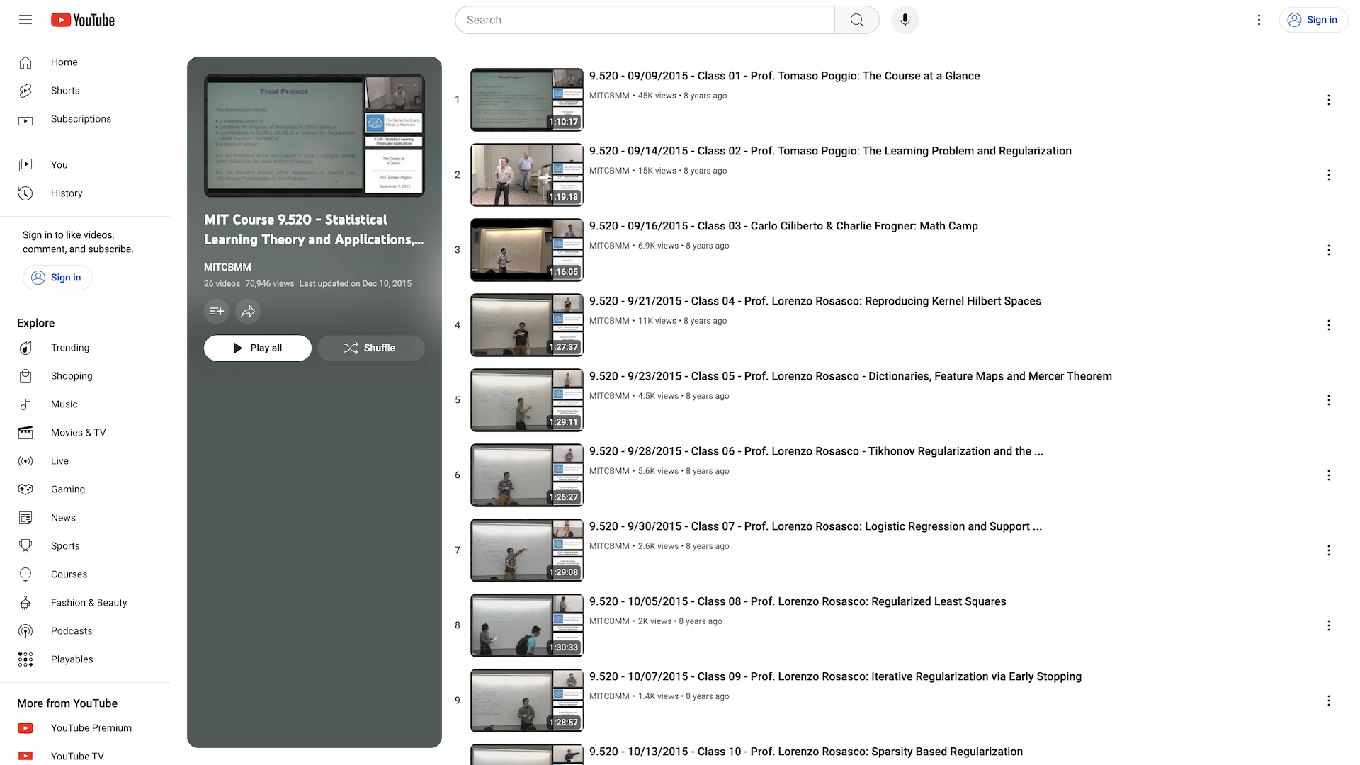
Task: Open Shorts in sidebar
Action: coord(85,91)
